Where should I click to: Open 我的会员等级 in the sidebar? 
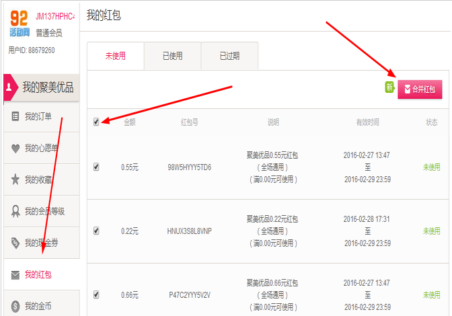click(42, 211)
